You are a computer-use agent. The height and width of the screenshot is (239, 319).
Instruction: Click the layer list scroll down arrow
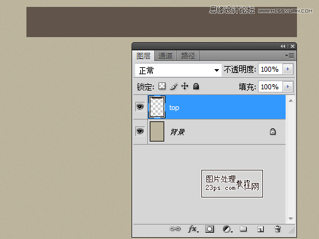tap(291, 219)
